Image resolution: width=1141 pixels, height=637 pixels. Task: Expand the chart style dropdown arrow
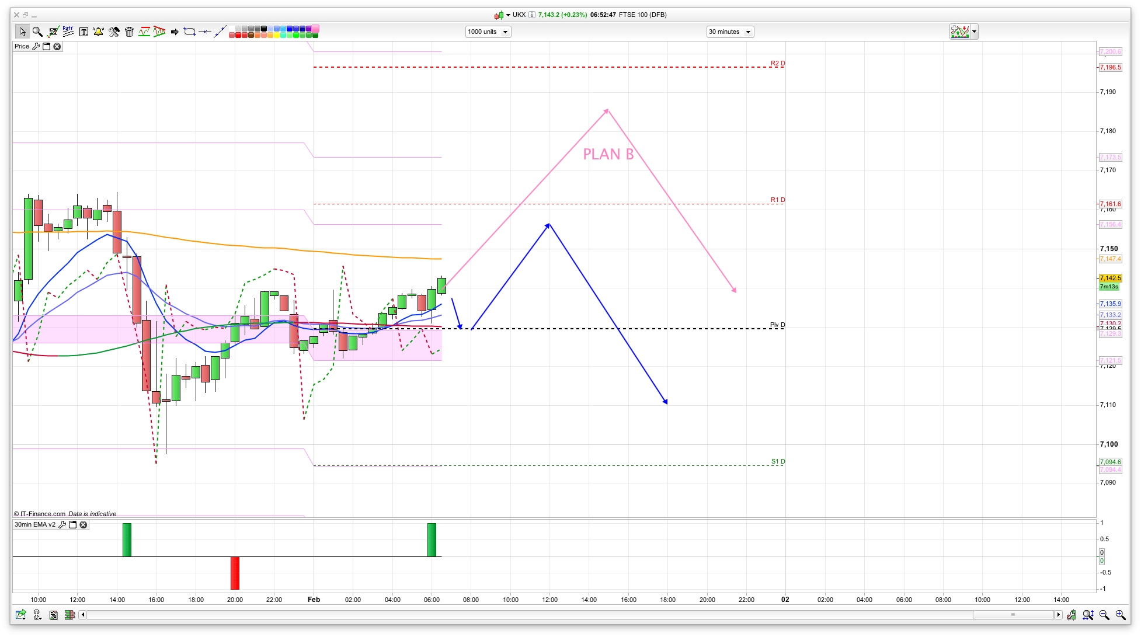pyautogui.click(x=974, y=32)
